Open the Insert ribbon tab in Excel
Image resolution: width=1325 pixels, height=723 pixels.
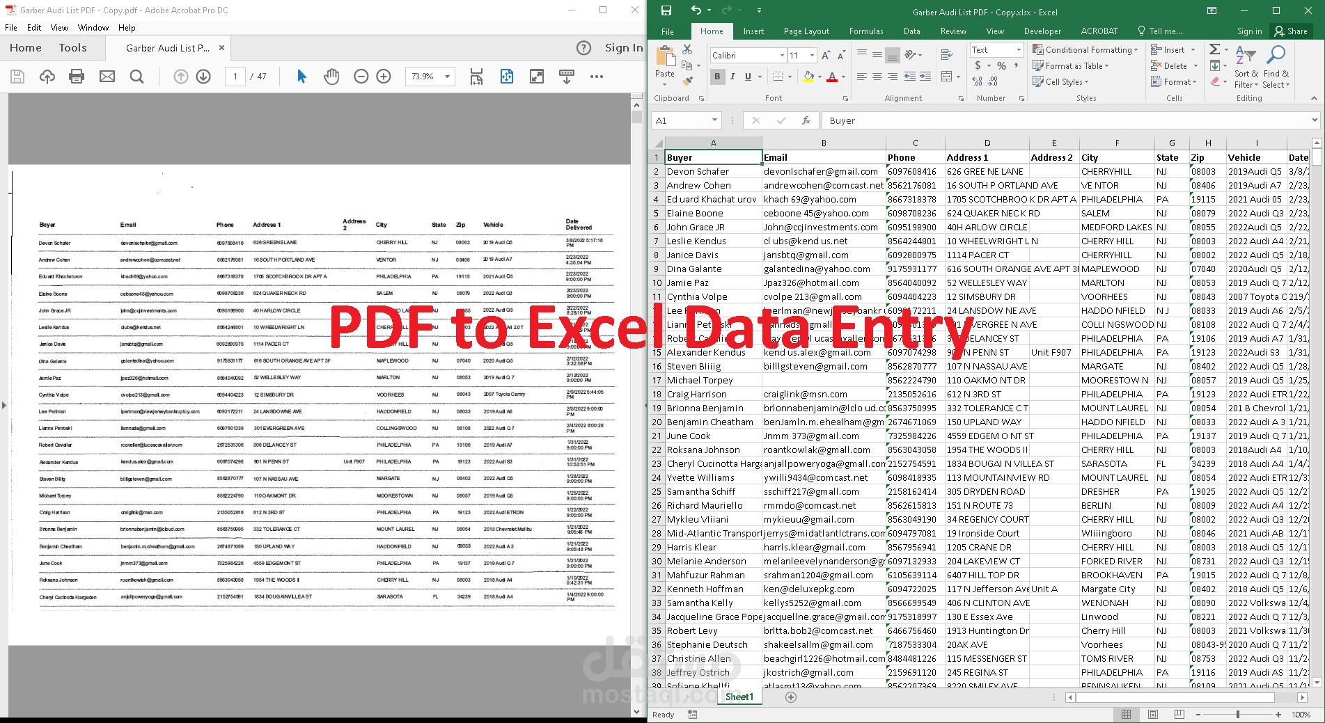(x=753, y=31)
